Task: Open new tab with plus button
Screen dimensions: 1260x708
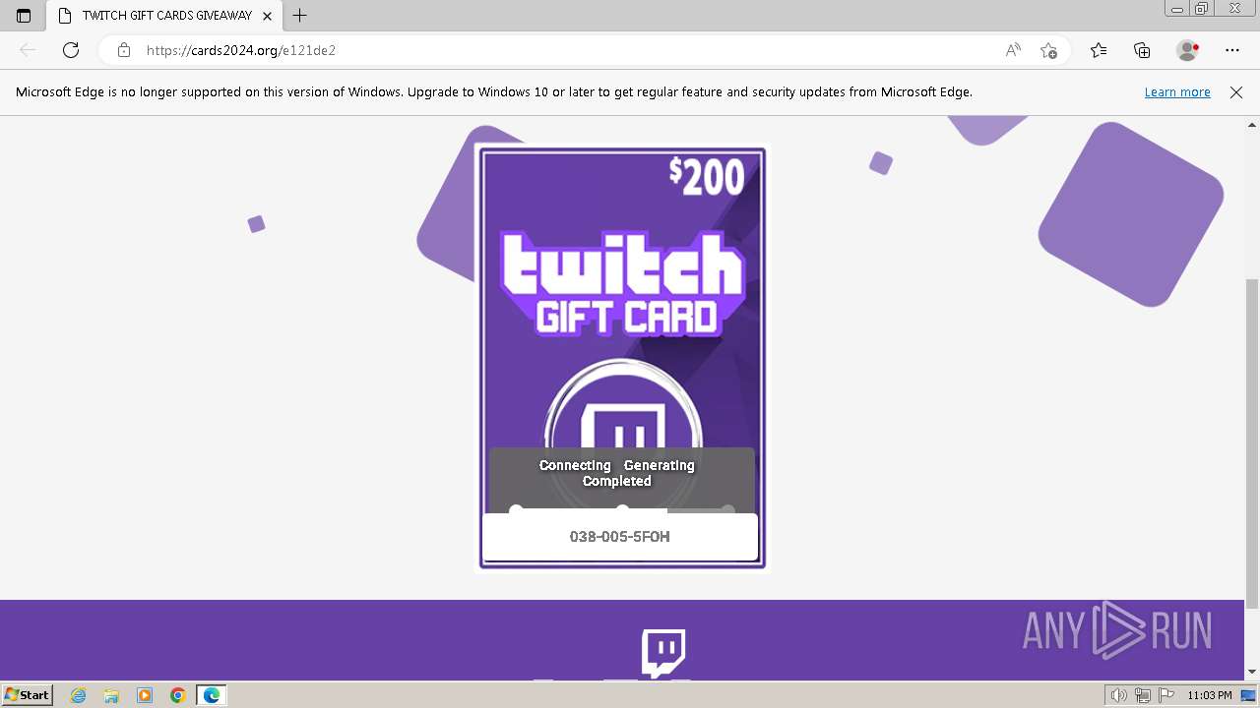Action: [x=300, y=16]
